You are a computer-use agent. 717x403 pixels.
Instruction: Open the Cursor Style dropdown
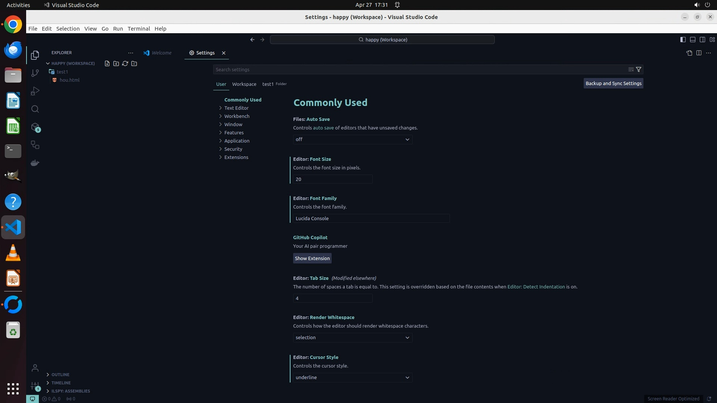pos(353,377)
